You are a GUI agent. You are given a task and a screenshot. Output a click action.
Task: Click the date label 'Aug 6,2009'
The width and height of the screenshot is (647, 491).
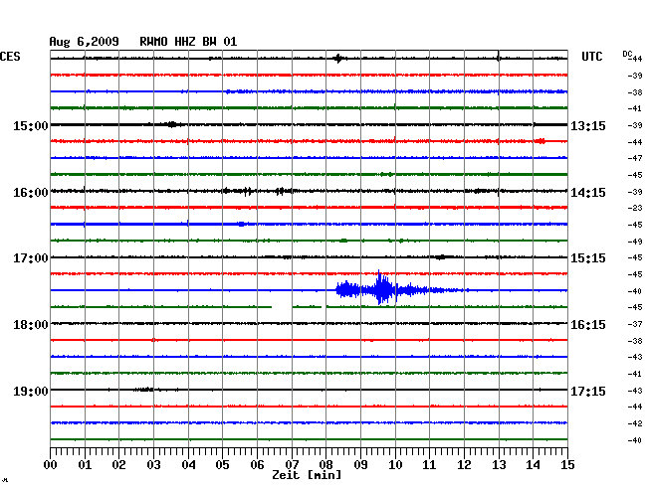click(85, 42)
